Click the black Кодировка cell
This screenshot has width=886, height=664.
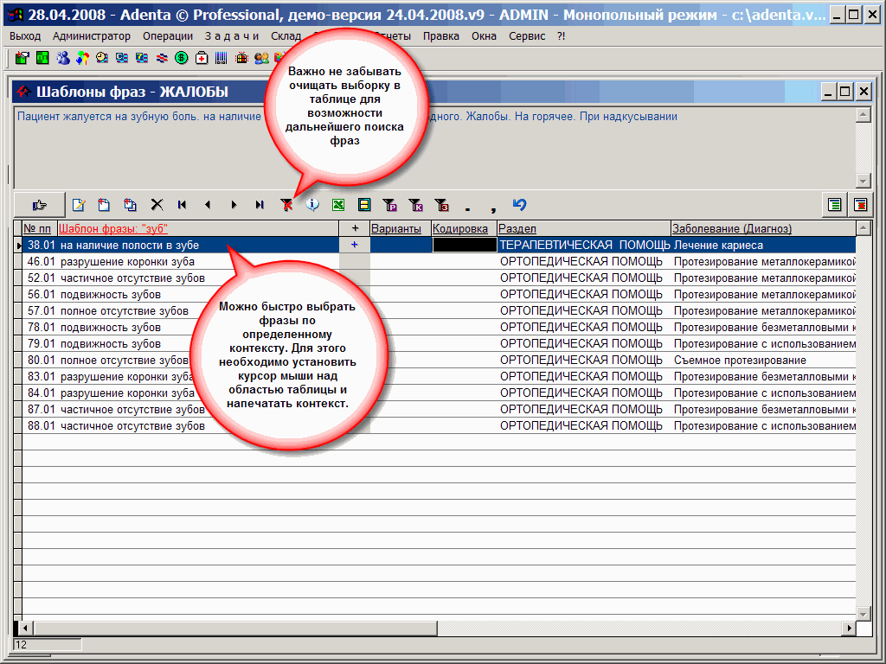click(464, 245)
